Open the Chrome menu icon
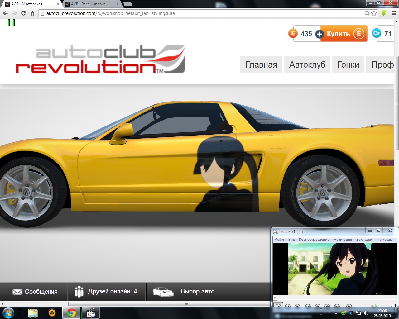Image resolution: width=399 pixels, height=319 pixels. [x=394, y=13]
